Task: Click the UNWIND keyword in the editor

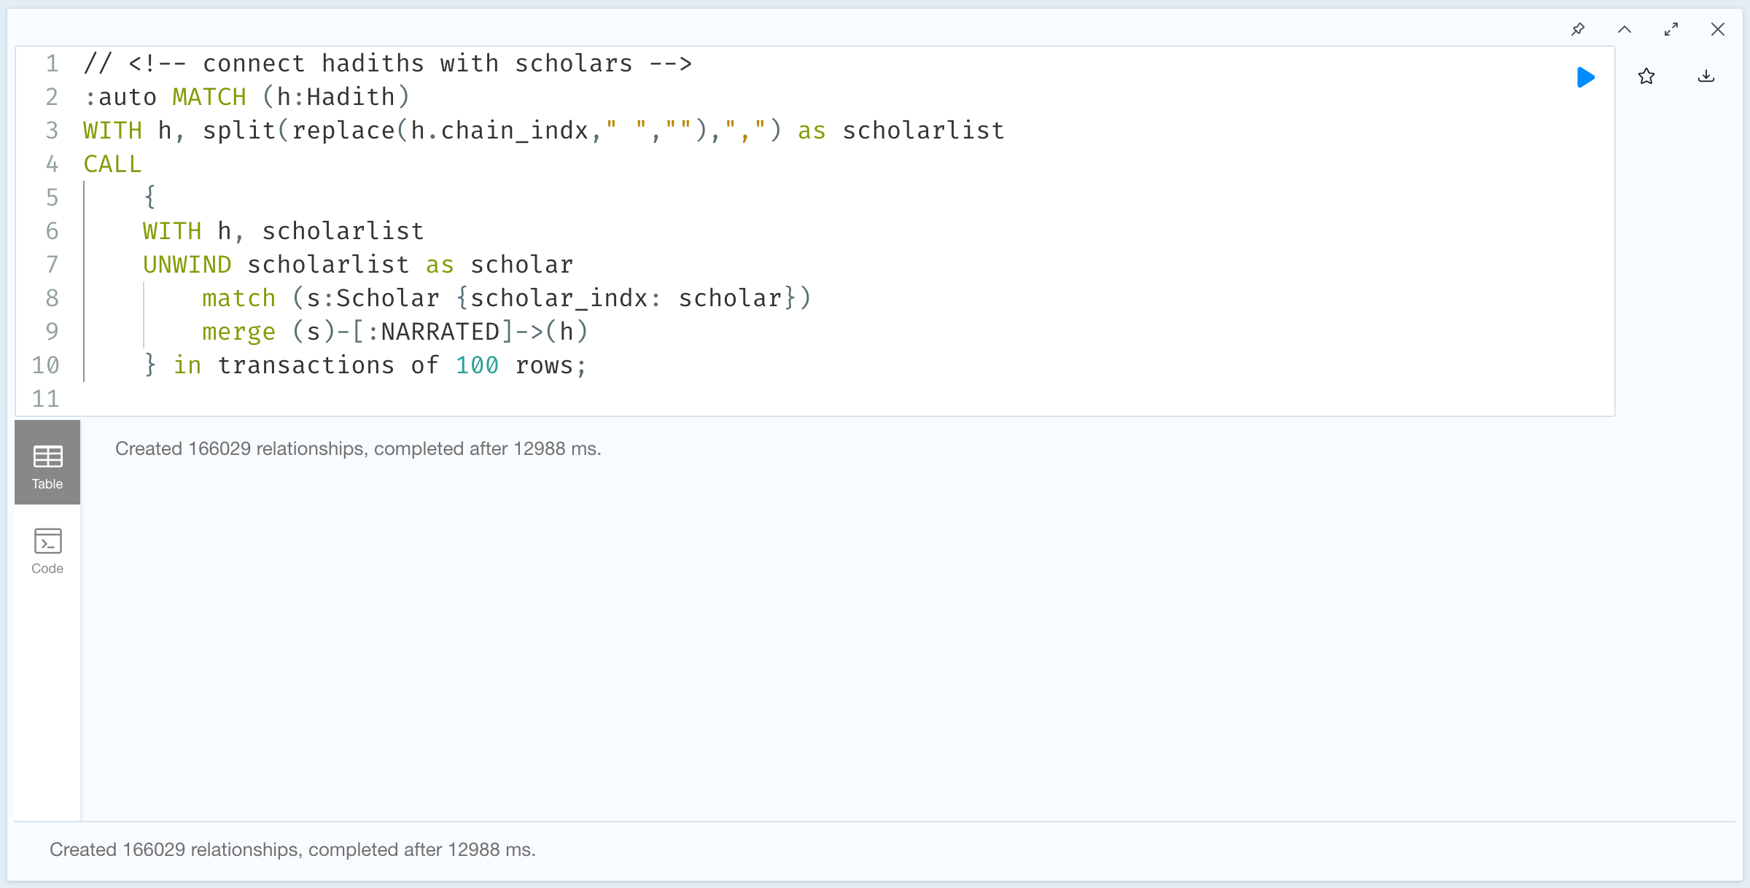Action: coord(187,265)
